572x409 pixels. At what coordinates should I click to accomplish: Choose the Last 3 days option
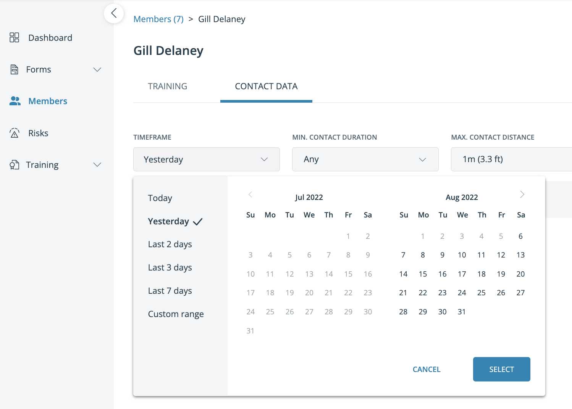(x=170, y=267)
